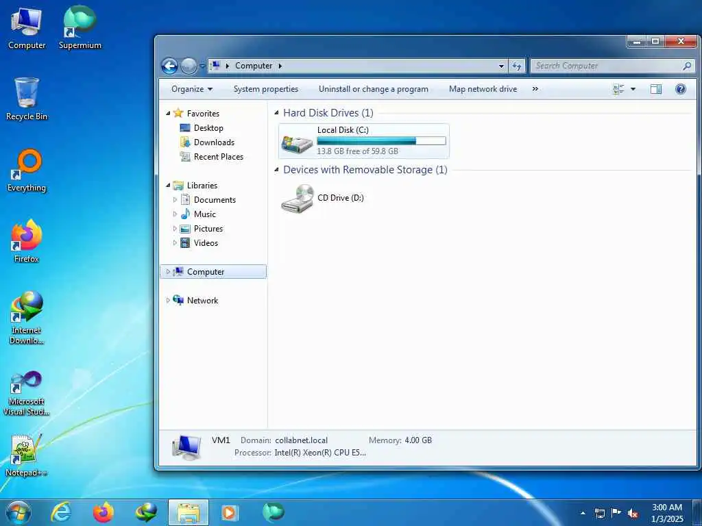Click System properties in toolbar

[x=266, y=89]
